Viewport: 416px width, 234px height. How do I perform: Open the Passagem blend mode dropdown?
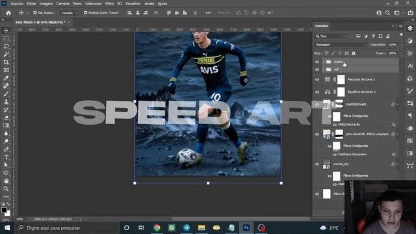tap(341, 45)
